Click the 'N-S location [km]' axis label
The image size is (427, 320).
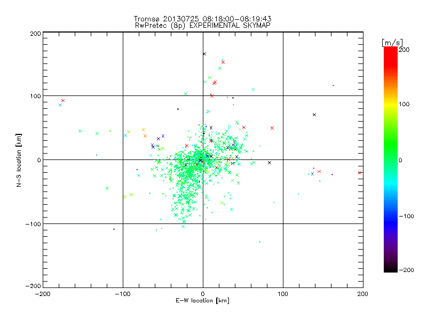[19, 160]
